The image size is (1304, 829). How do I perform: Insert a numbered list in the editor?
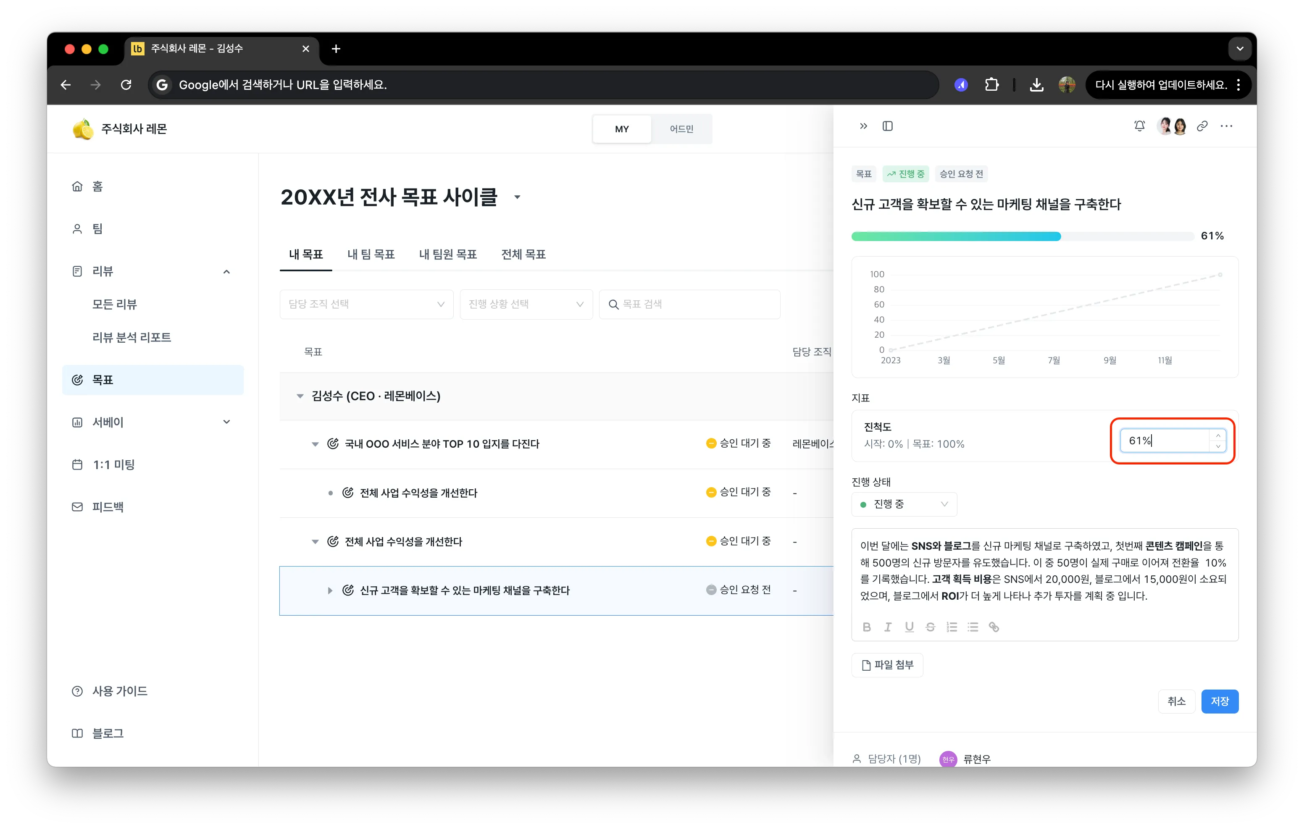pos(952,627)
